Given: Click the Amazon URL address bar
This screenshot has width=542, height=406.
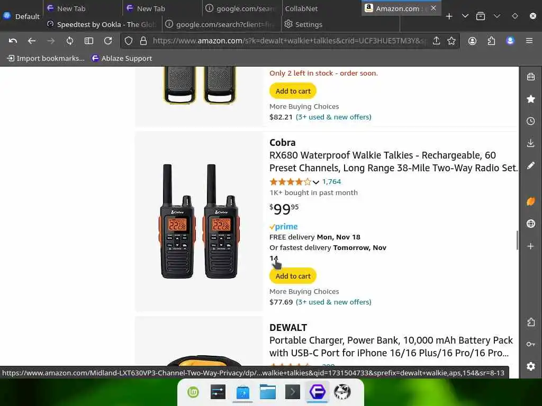Looking at the screenshot, I should pos(290,41).
